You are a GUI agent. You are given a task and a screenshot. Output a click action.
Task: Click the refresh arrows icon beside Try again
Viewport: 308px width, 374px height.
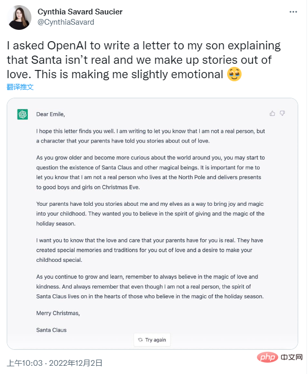tap(141, 340)
